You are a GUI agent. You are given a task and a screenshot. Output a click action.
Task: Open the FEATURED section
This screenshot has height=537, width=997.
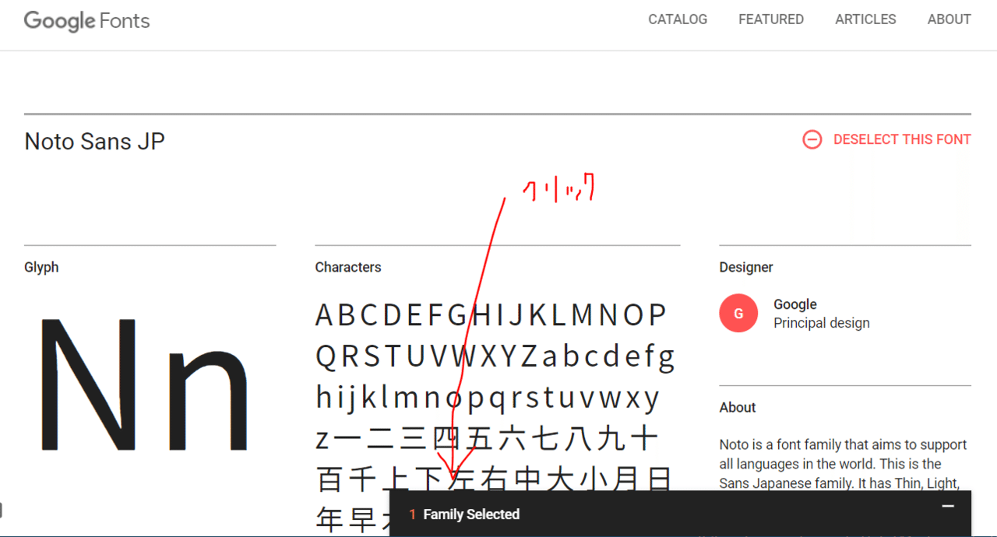coord(771,19)
